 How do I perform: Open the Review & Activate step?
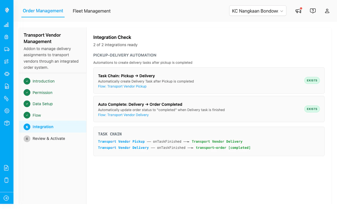pyautogui.click(x=49, y=138)
